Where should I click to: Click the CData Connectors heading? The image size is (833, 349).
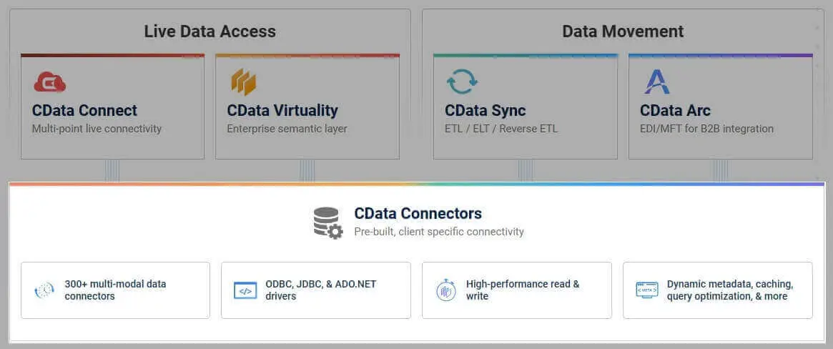418,213
